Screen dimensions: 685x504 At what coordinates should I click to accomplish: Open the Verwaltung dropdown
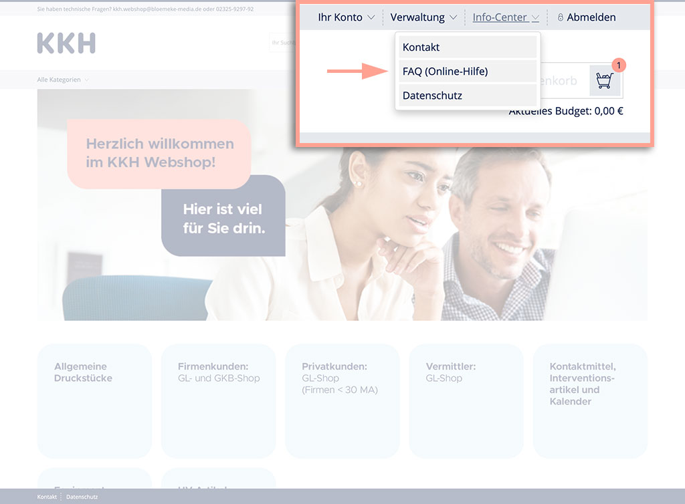(423, 17)
